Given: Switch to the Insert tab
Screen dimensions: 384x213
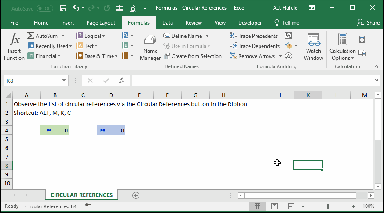Looking at the screenshot, I should (x=67, y=23).
